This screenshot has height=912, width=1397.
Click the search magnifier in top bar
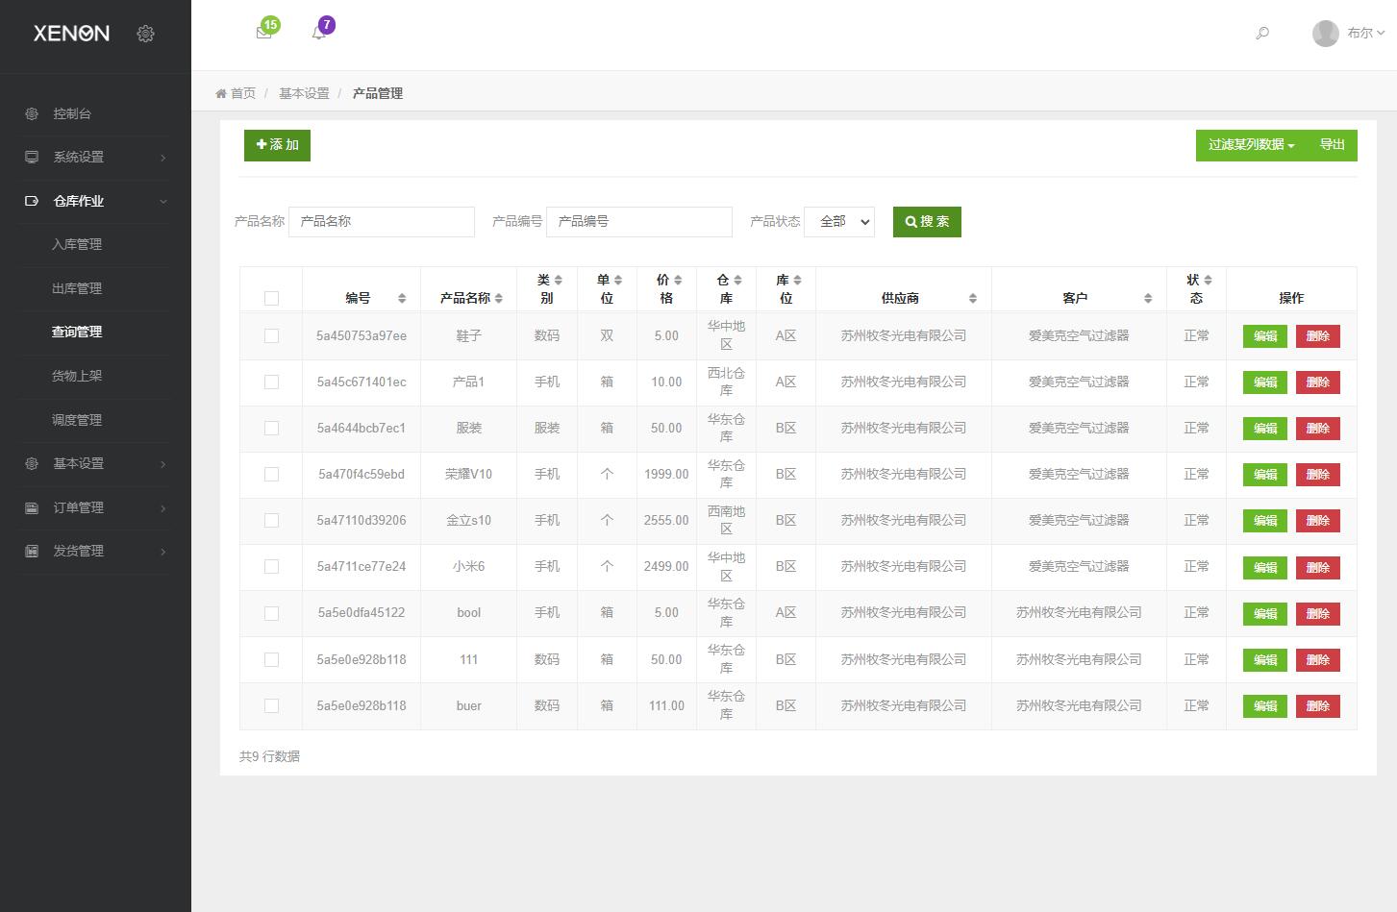1262,34
